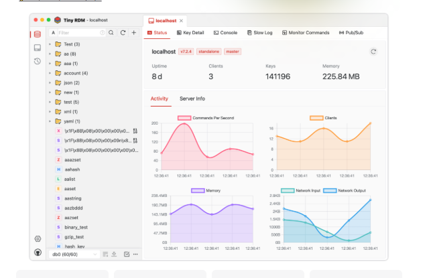Viewport: 429px width, 278px height.
Task: Select the binary_test key
Action: click(x=76, y=227)
